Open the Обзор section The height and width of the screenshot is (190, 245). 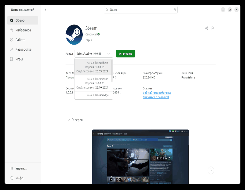pos(23,20)
